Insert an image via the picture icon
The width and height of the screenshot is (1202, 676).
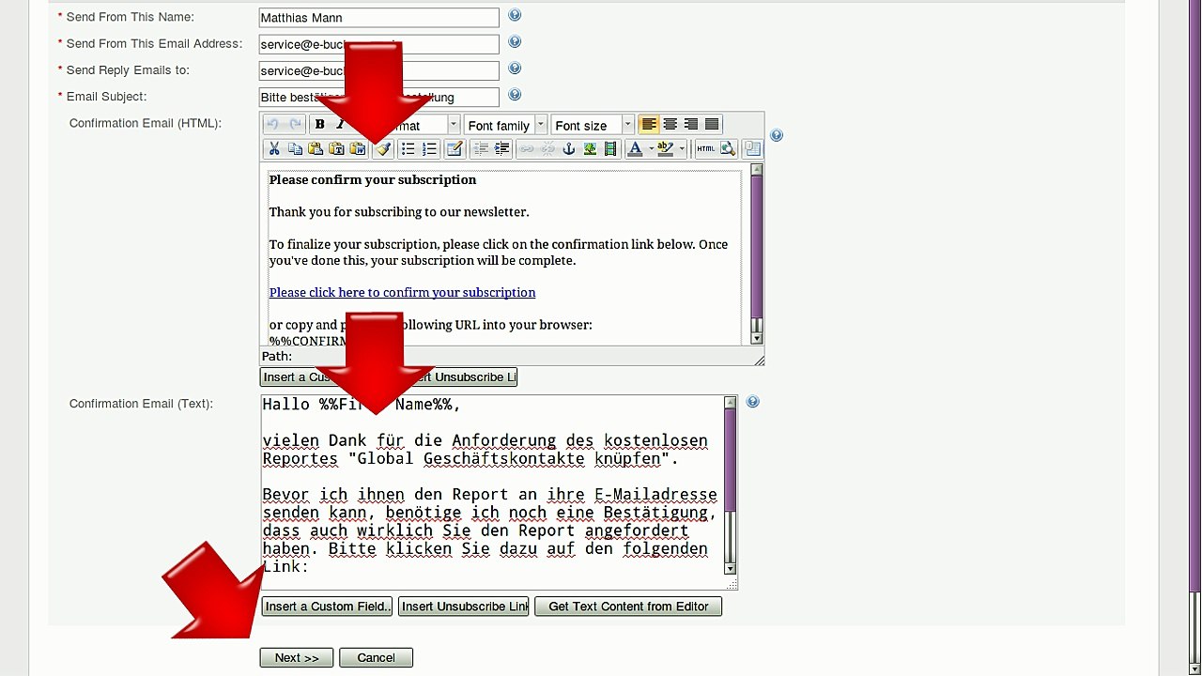tap(590, 148)
